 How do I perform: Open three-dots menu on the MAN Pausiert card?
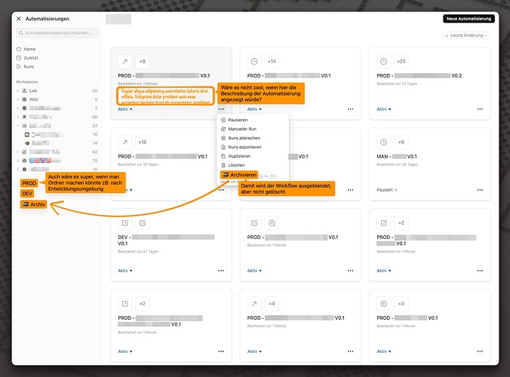coord(481,190)
